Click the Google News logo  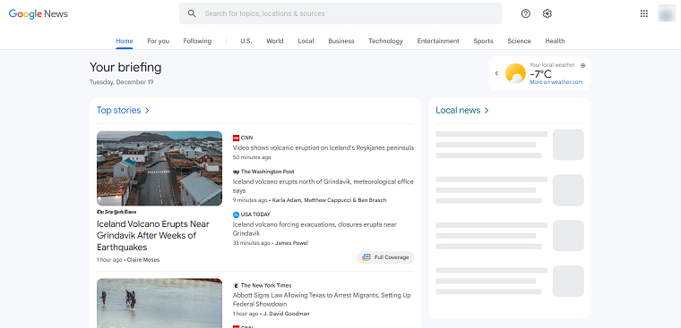[x=39, y=13]
